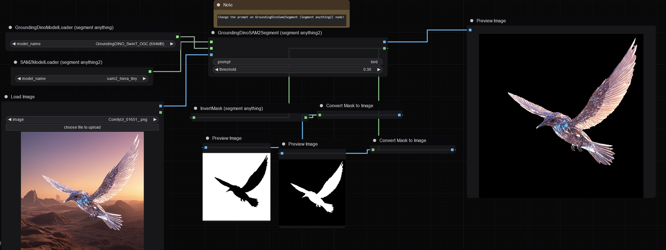Click the InvertMask node's green input port
Image resolution: width=666 pixels, height=250 pixels.
pyautogui.click(x=194, y=118)
